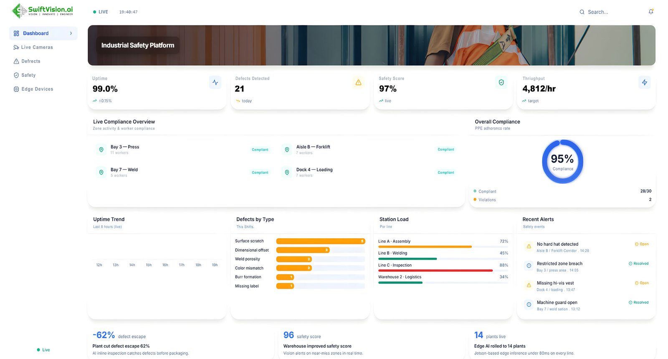The image size is (668, 359).
Task: Click the Weld porosity defect label
Action: coord(247,259)
